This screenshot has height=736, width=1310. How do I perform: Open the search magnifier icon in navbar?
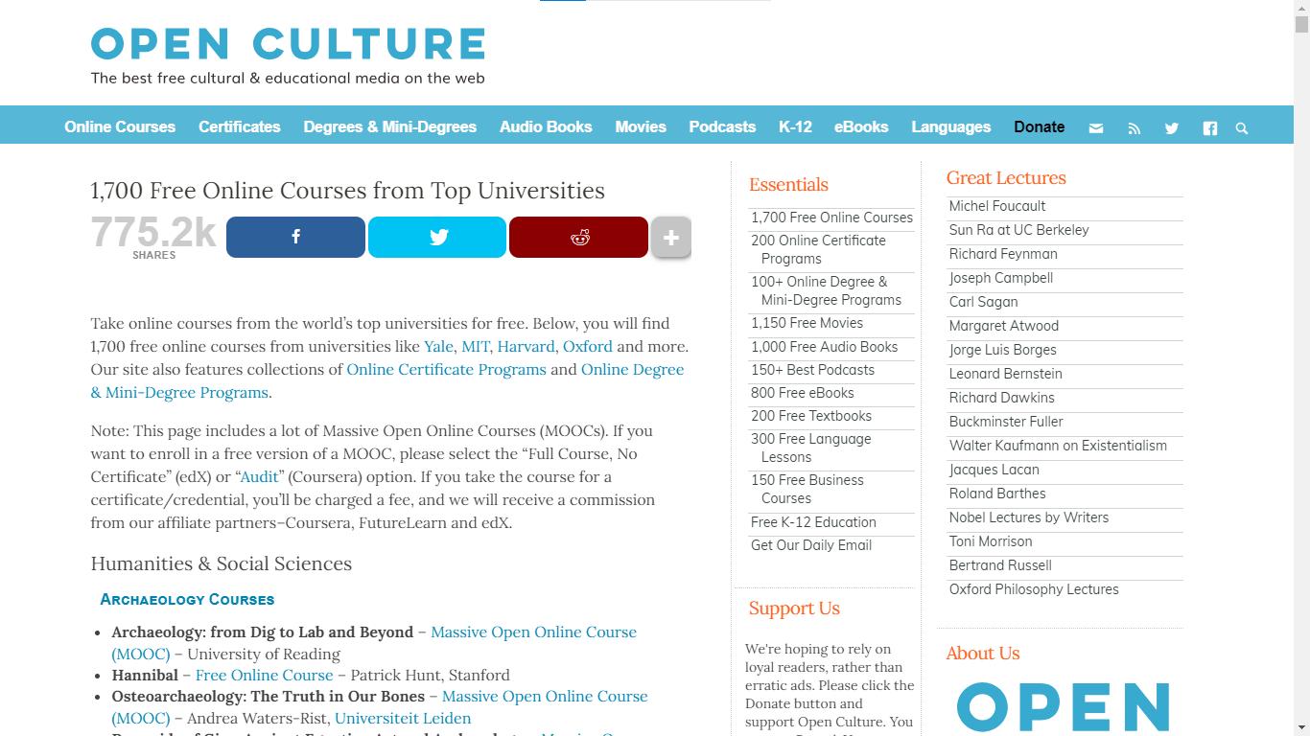[1242, 127]
